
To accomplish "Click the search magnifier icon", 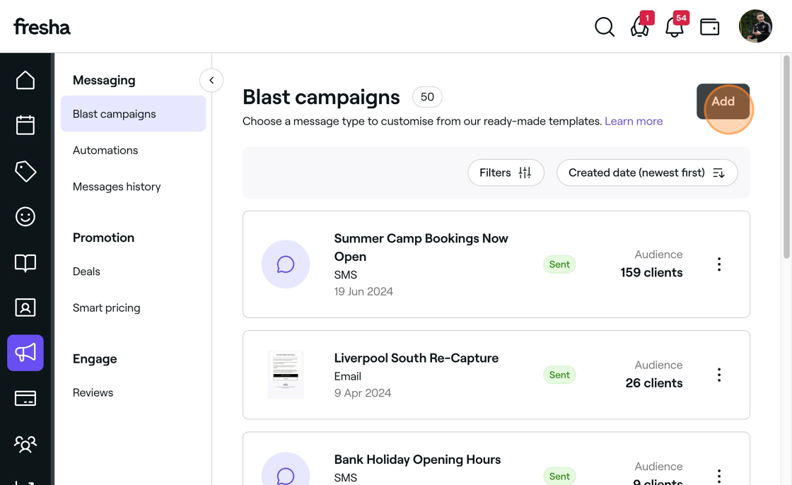I will (605, 27).
